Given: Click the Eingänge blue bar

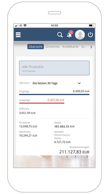Looking at the screenshot, I should (x=54, y=94).
